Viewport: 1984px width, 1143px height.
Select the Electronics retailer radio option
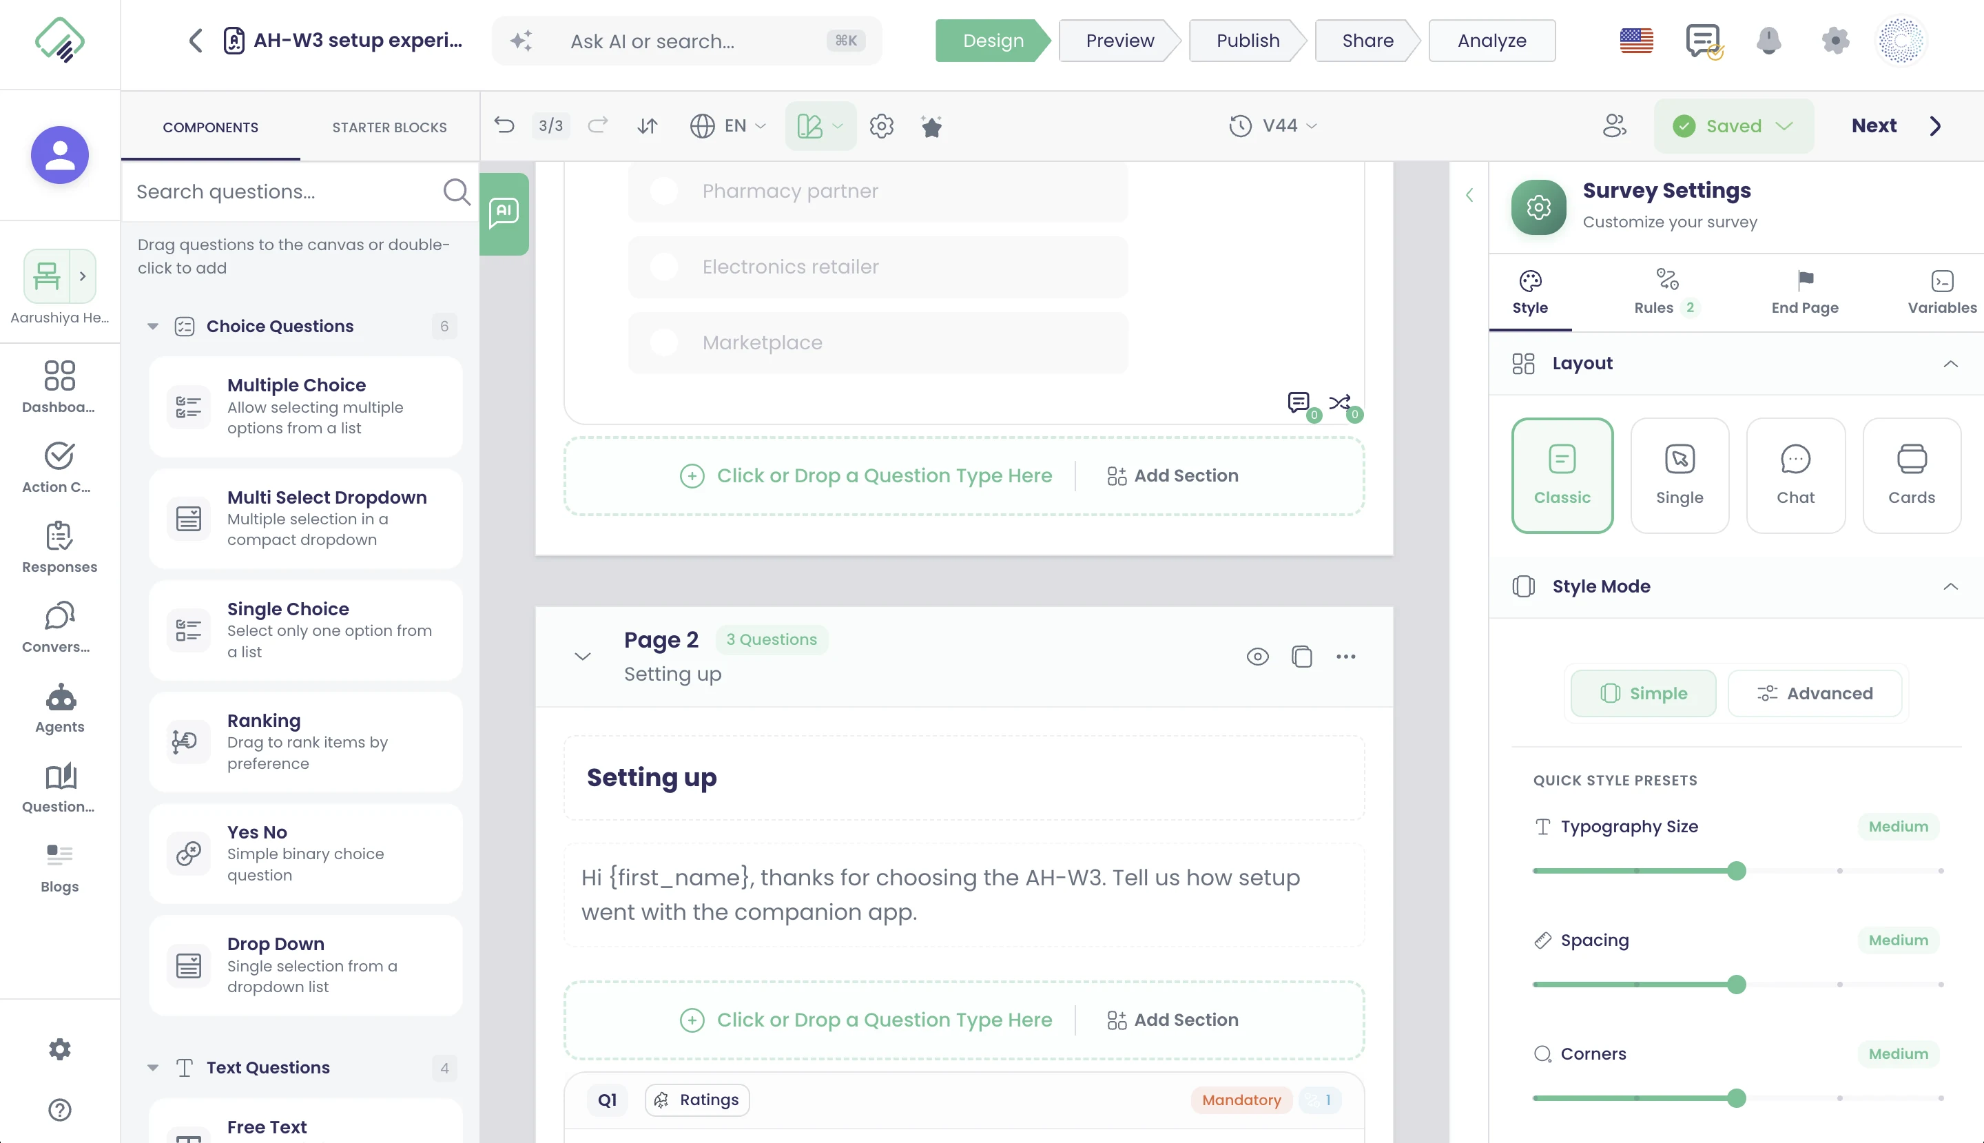664,267
